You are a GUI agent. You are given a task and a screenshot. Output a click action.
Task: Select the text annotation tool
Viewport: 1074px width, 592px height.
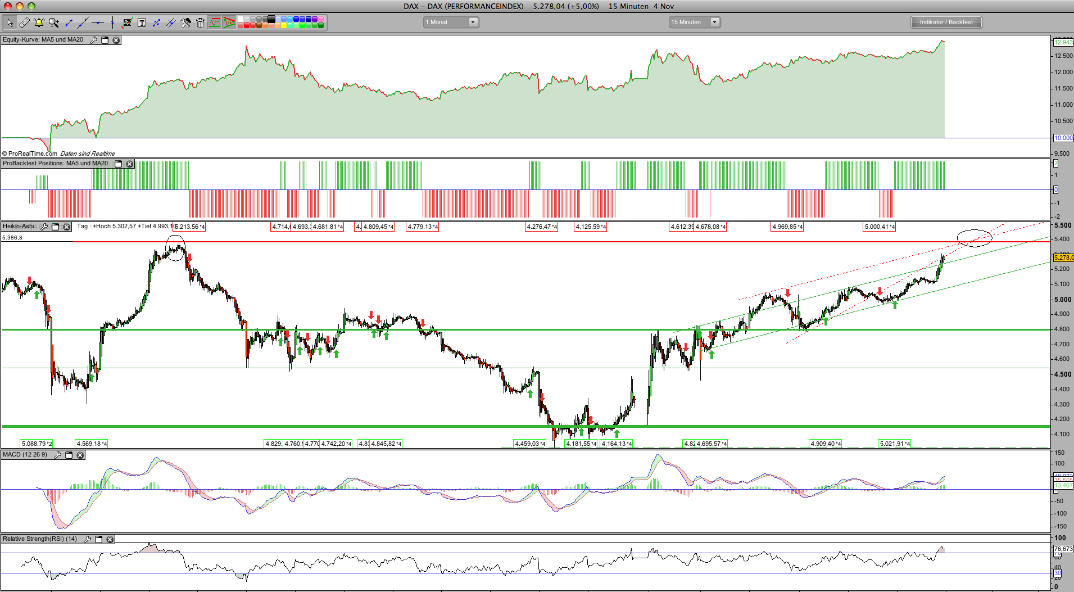pos(142,22)
